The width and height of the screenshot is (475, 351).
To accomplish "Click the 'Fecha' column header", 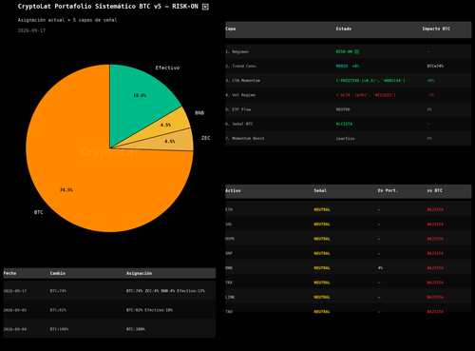I will click(x=9, y=273).
